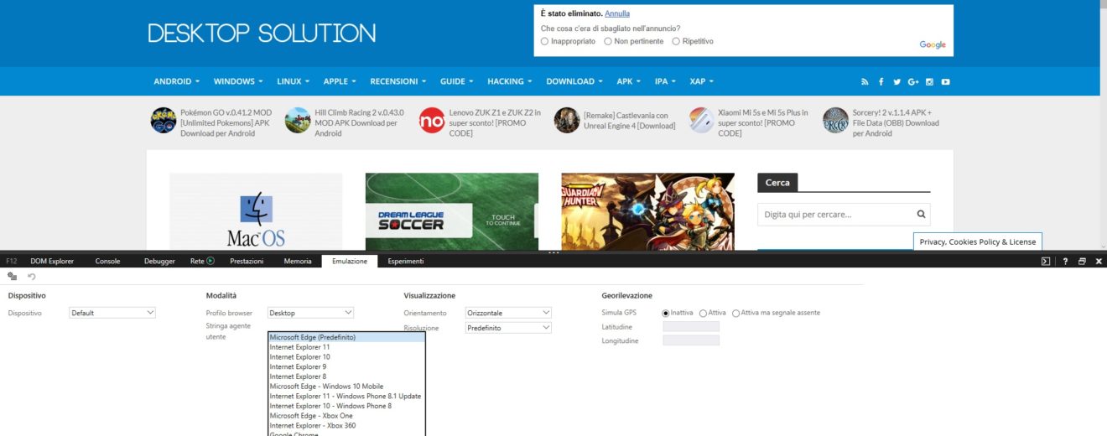Switch to DOM Explorer tab
The image size is (1107, 436).
click(52, 262)
